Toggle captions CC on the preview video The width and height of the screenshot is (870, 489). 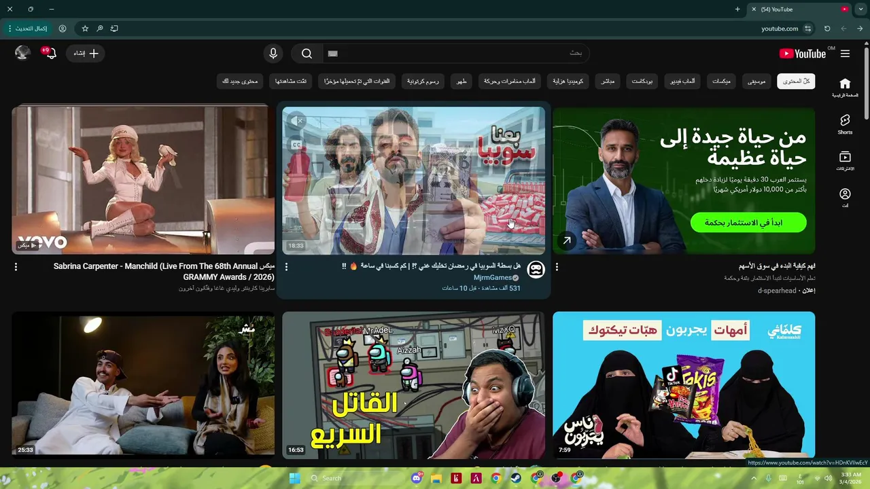(296, 144)
